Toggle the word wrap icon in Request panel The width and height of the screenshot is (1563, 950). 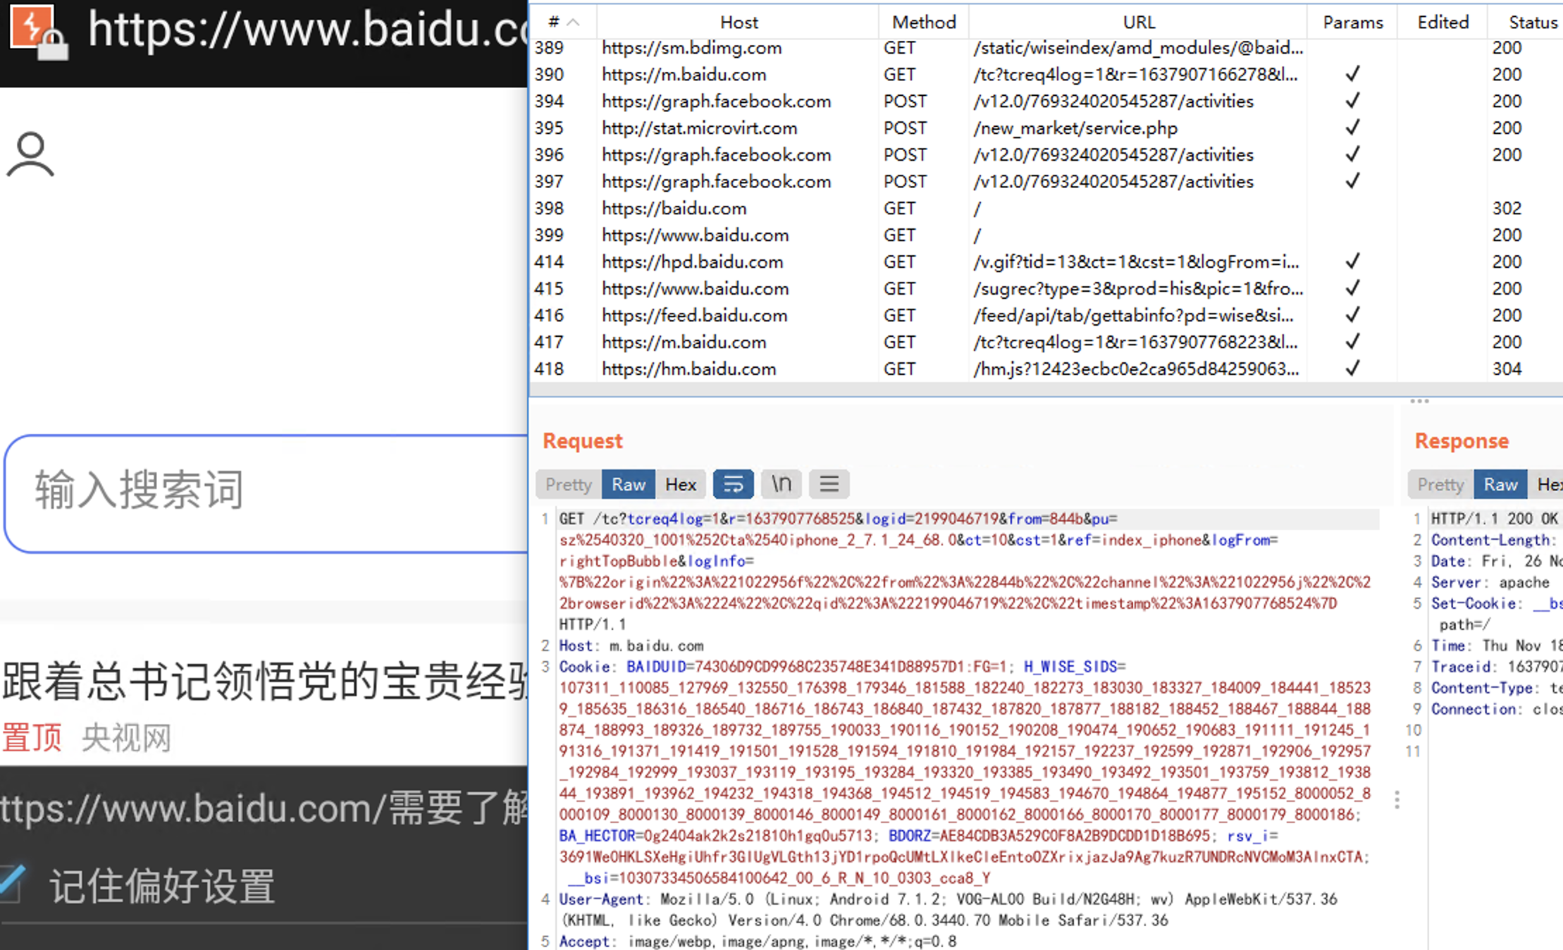733,484
